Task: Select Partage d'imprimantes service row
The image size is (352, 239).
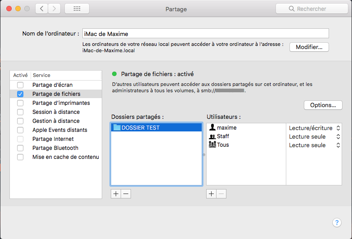Action: click(61, 103)
